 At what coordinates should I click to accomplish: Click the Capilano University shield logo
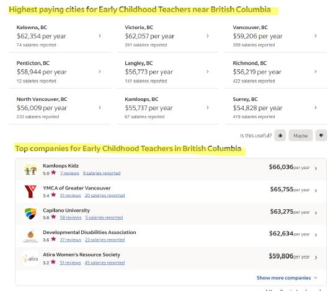[30, 214]
